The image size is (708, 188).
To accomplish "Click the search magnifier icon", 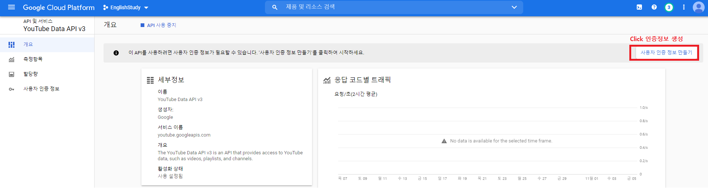I will tap(275, 7).
